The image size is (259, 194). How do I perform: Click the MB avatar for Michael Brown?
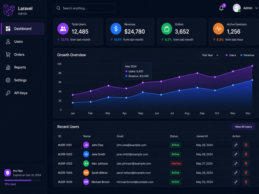pos(86,182)
